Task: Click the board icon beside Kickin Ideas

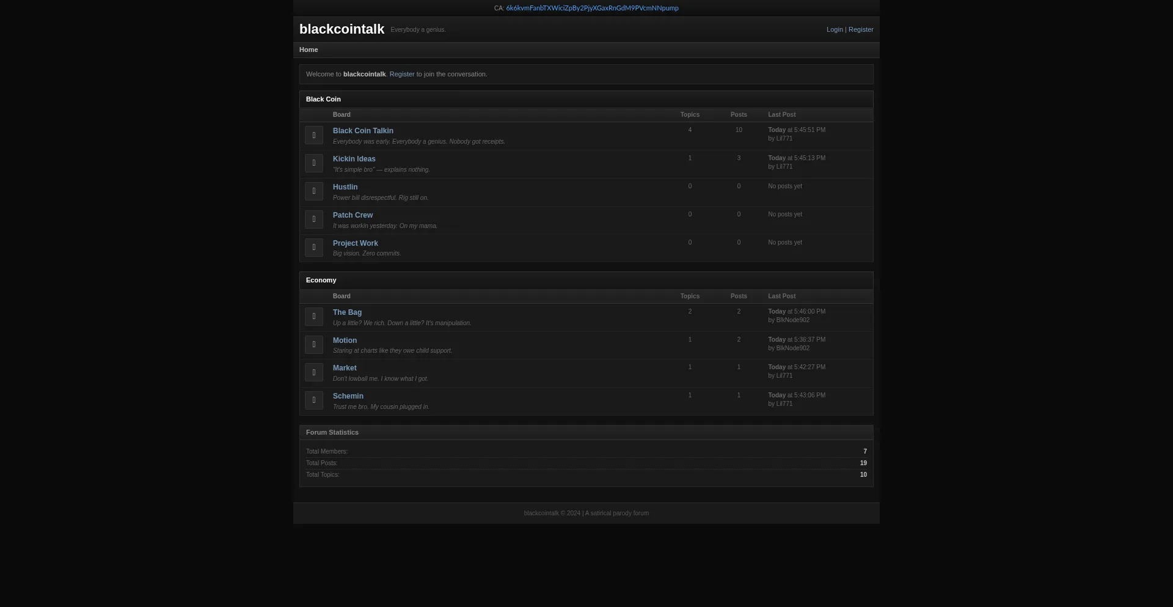Action: [x=313, y=163]
